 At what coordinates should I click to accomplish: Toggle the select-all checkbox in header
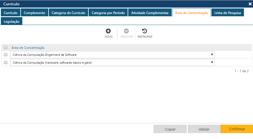pos(6,47)
